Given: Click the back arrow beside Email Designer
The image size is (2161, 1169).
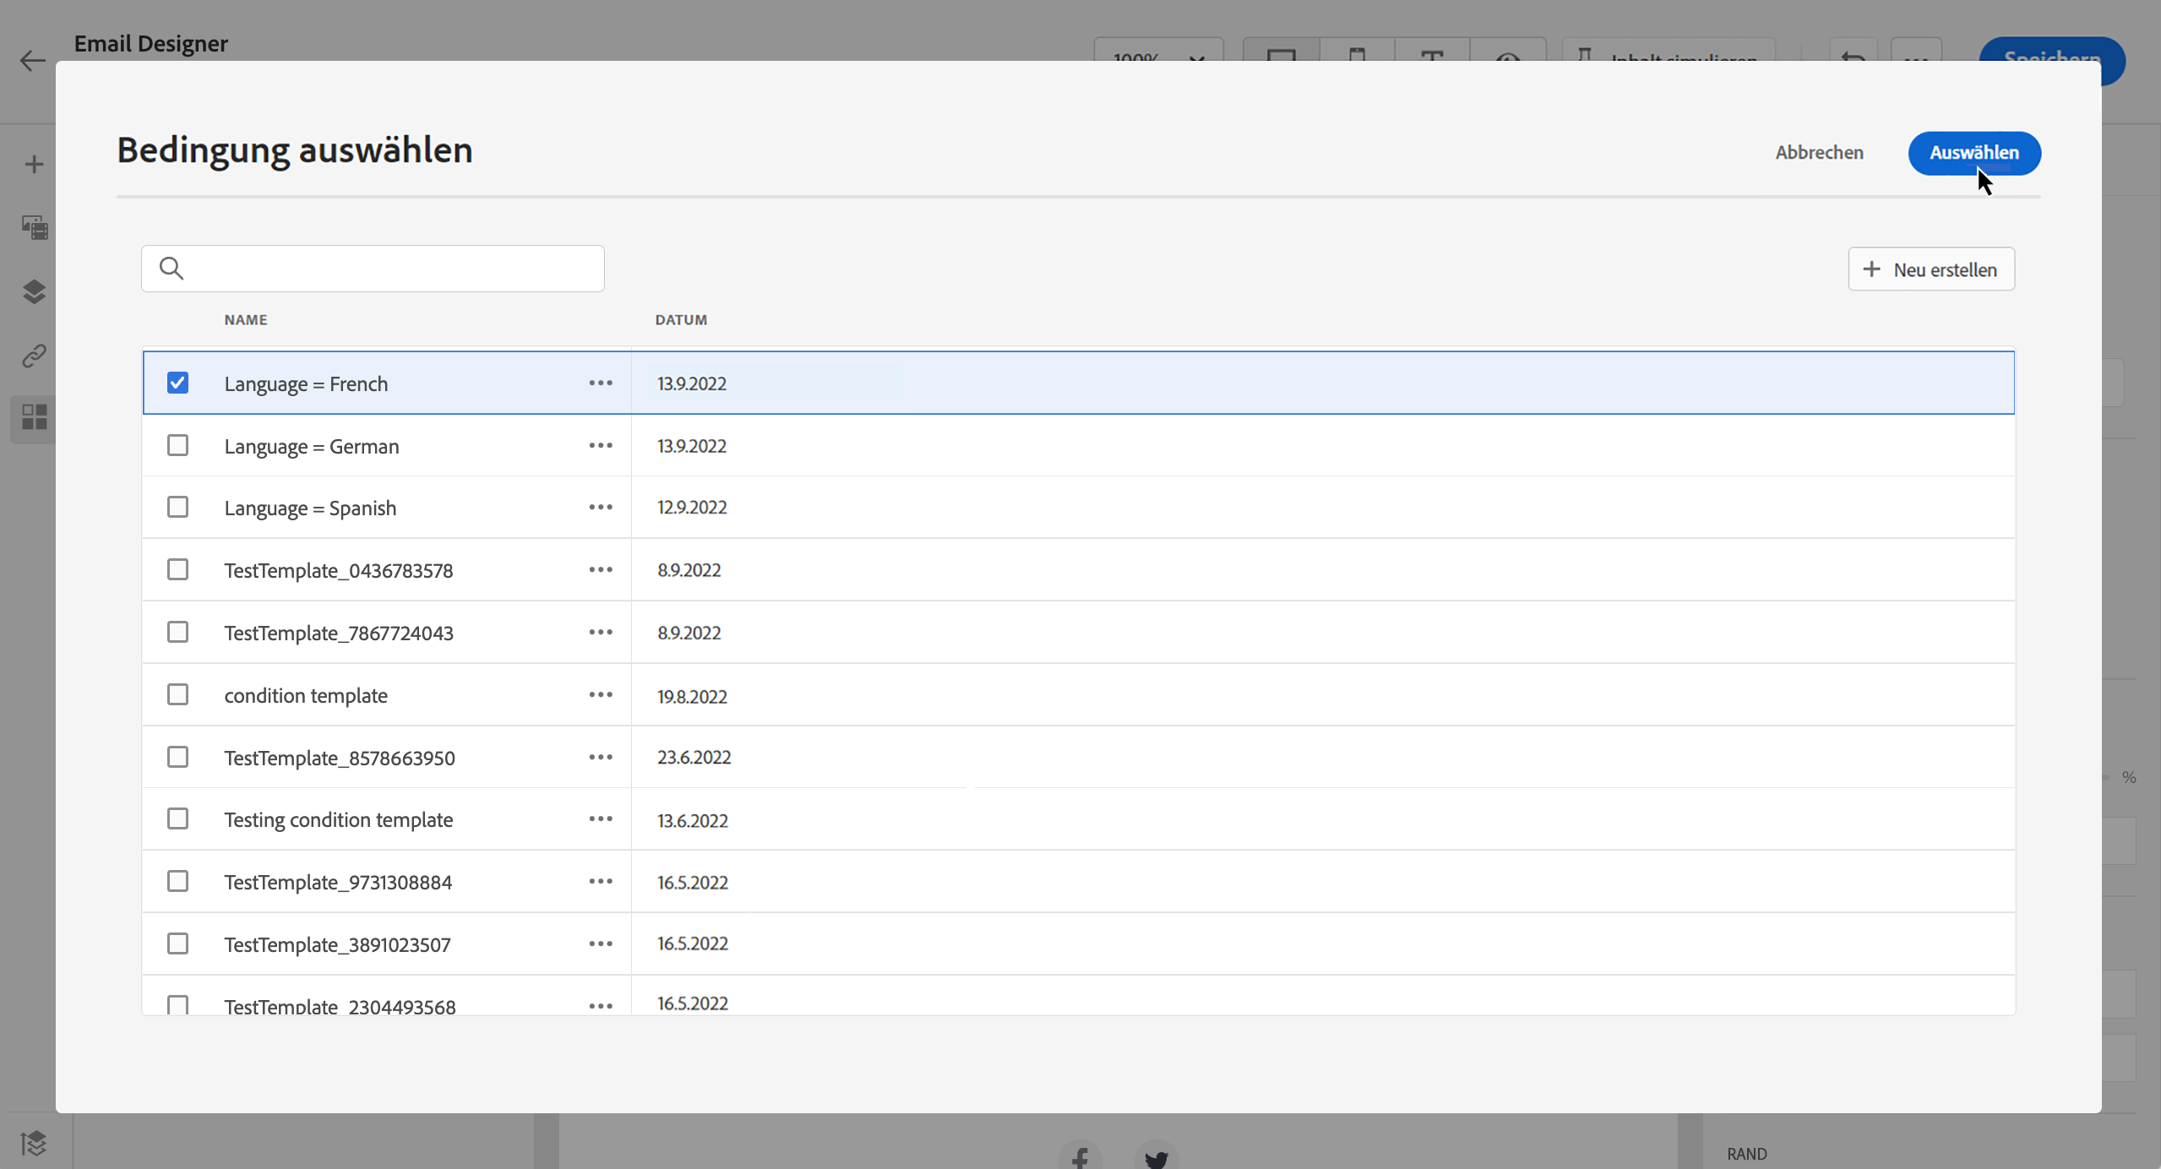Looking at the screenshot, I should (33, 61).
